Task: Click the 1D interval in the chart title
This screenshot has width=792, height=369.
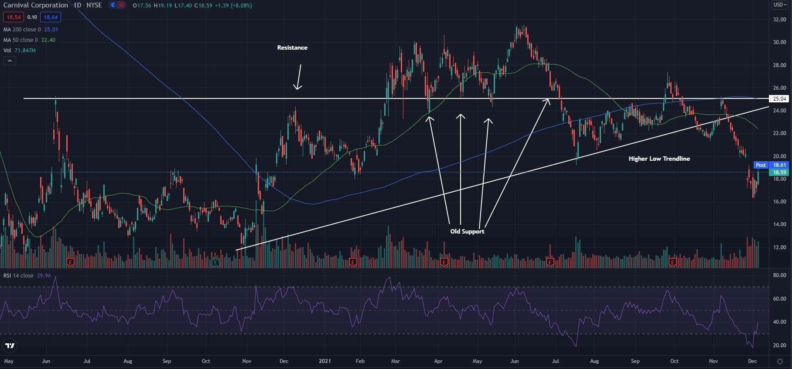Action: [x=77, y=5]
